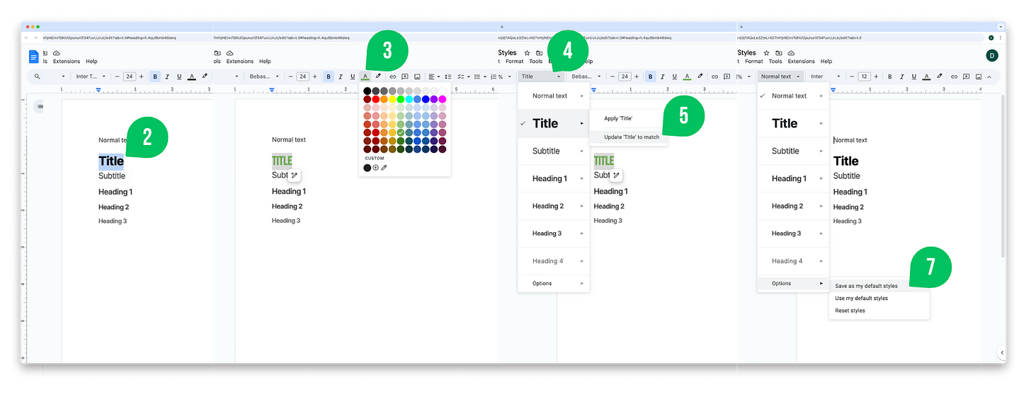The image size is (1031, 397).
Task: Toggle Underline in the Inter T... toolbar
Action: point(179,76)
